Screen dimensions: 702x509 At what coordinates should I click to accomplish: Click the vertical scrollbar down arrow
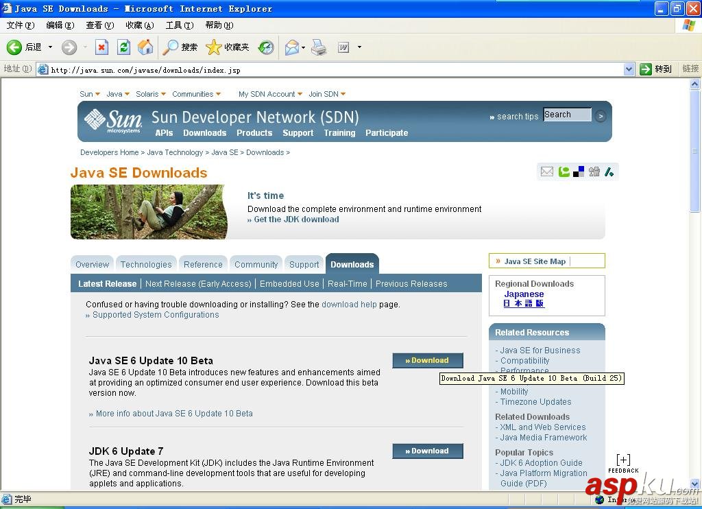[695, 484]
